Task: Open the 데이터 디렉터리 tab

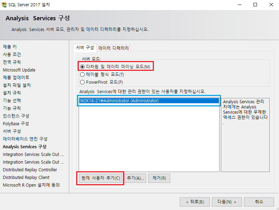Action: 114,48
